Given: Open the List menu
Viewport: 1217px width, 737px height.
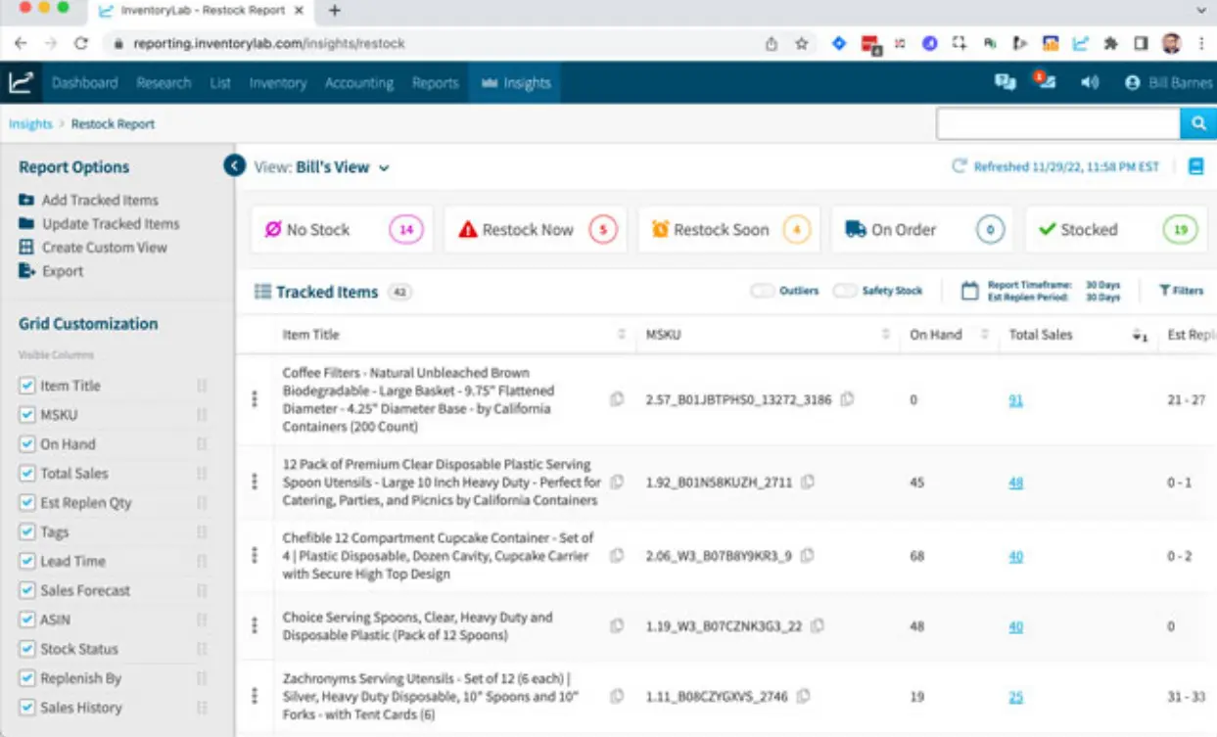Looking at the screenshot, I should point(220,83).
